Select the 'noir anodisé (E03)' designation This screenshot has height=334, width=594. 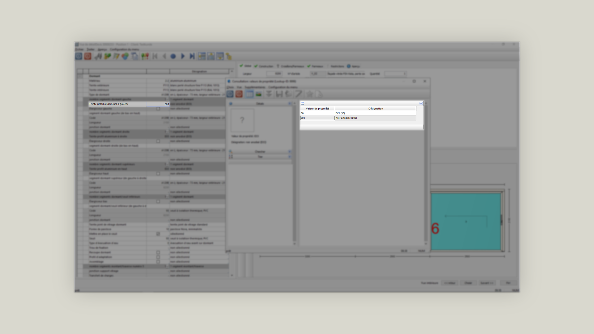376,118
